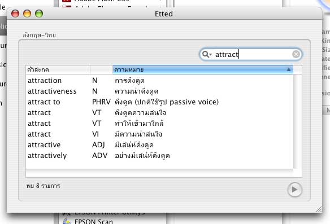The image size is (330, 224).
Task: Clear the search field text
Action: (296, 54)
